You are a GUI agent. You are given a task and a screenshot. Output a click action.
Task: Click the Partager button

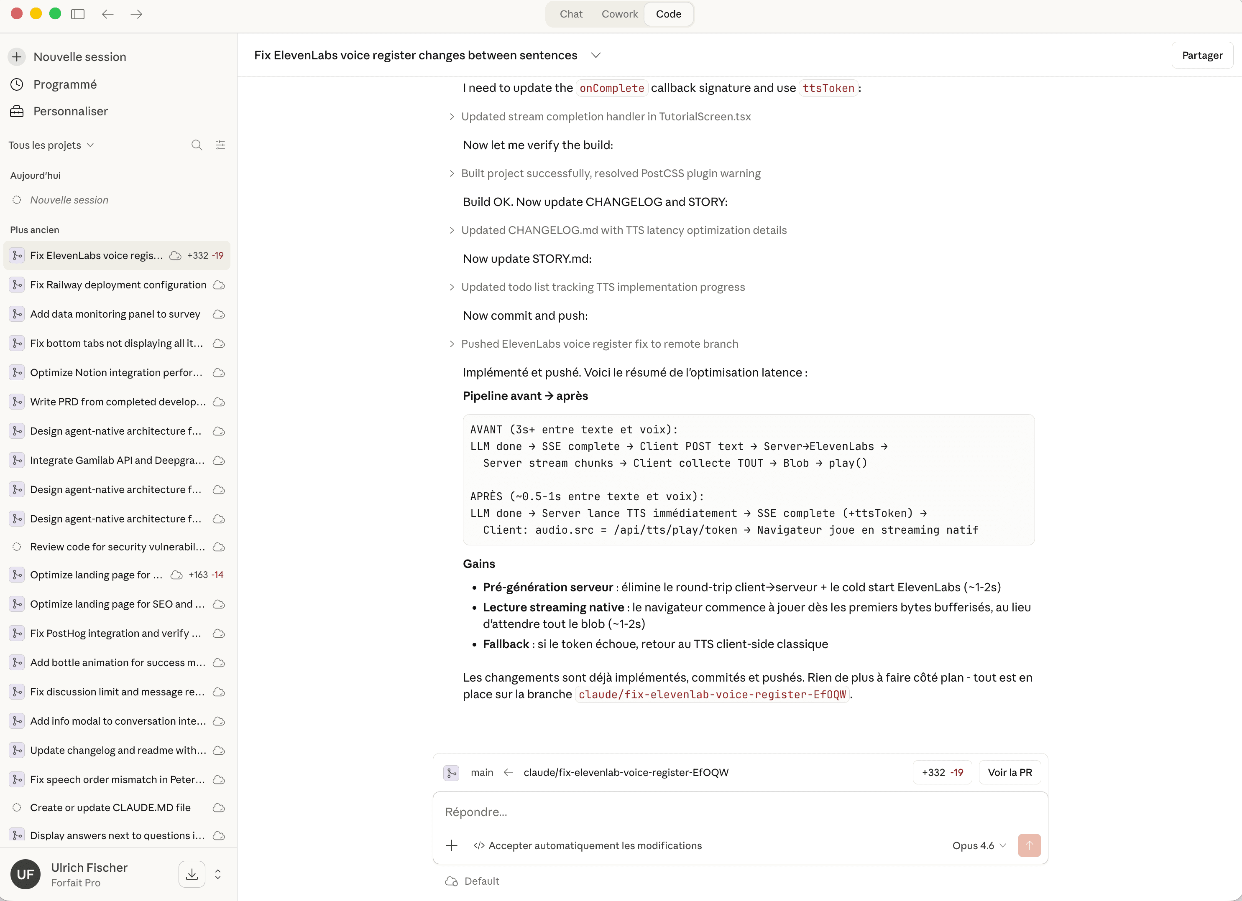(1202, 55)
